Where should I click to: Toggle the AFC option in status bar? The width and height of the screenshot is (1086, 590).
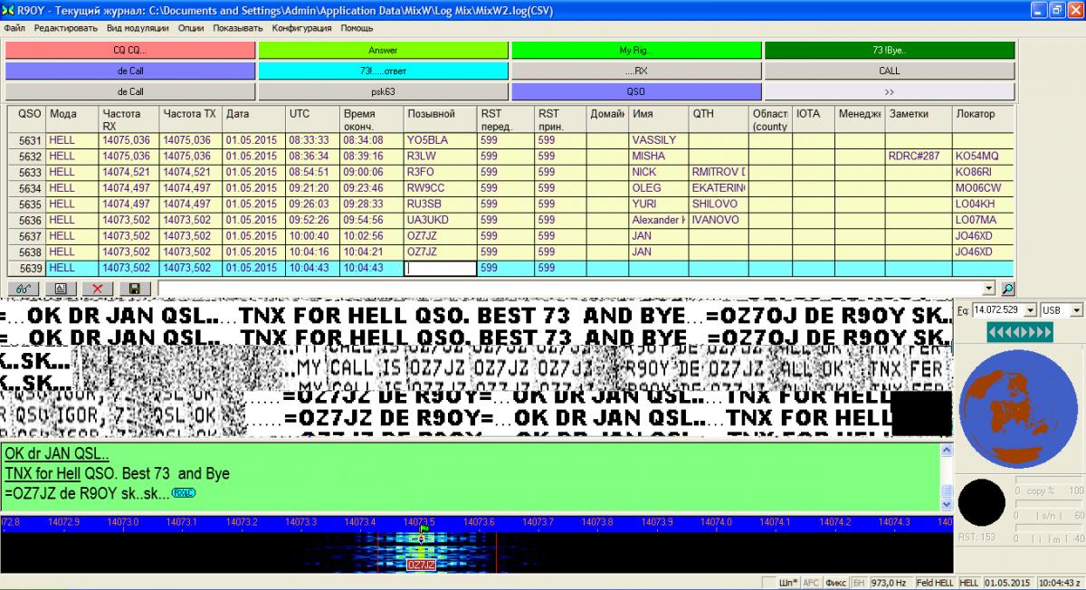click(x=812, y=583)
